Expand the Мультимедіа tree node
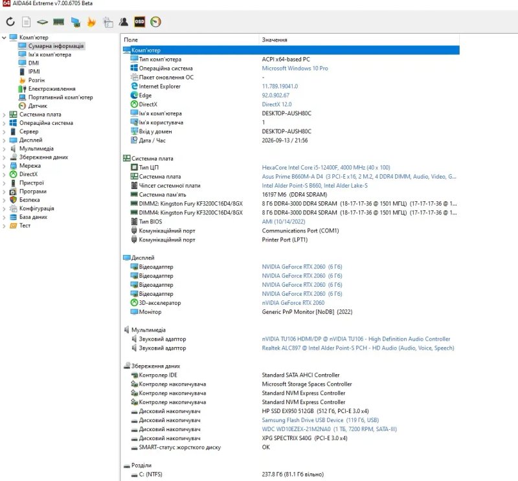 pyautogui.click(x=4, y=149)
